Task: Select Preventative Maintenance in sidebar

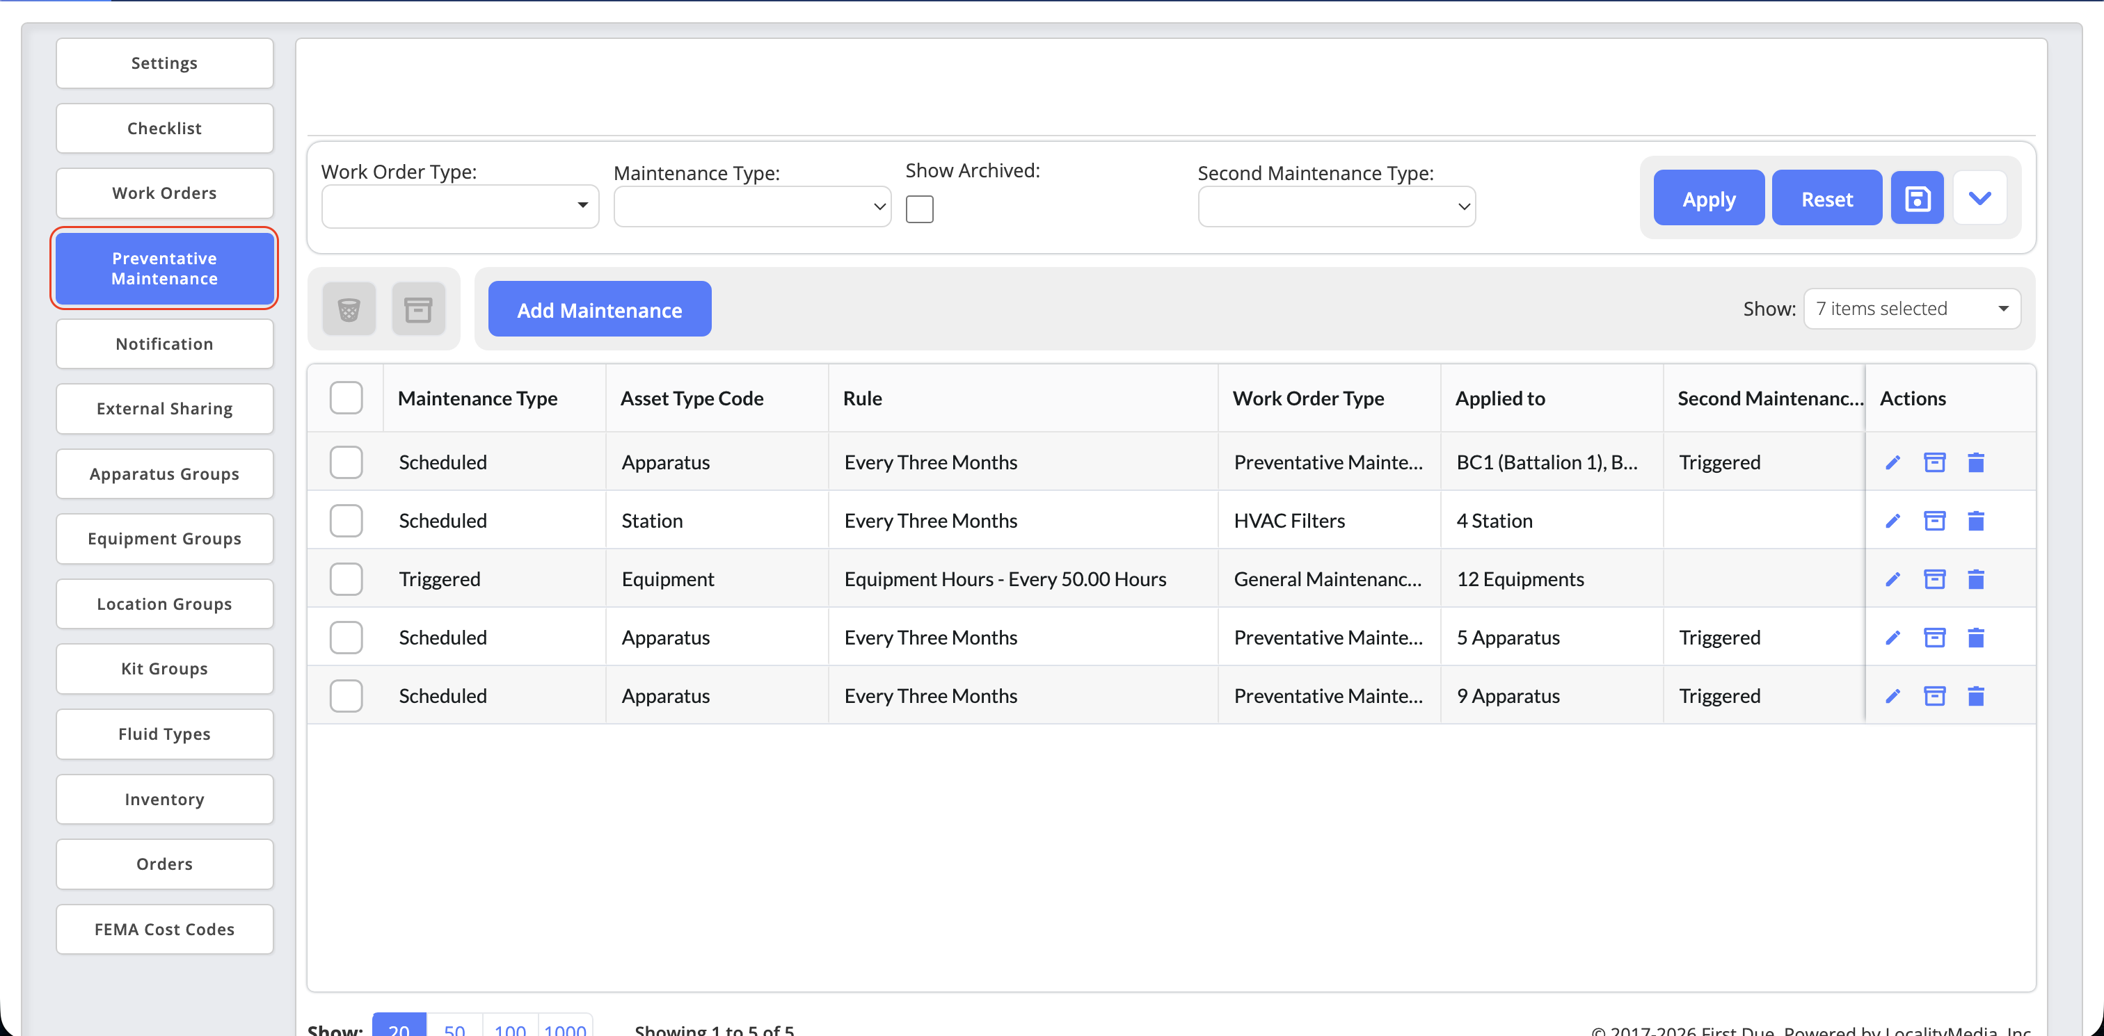Action: [x=164, y=268]
